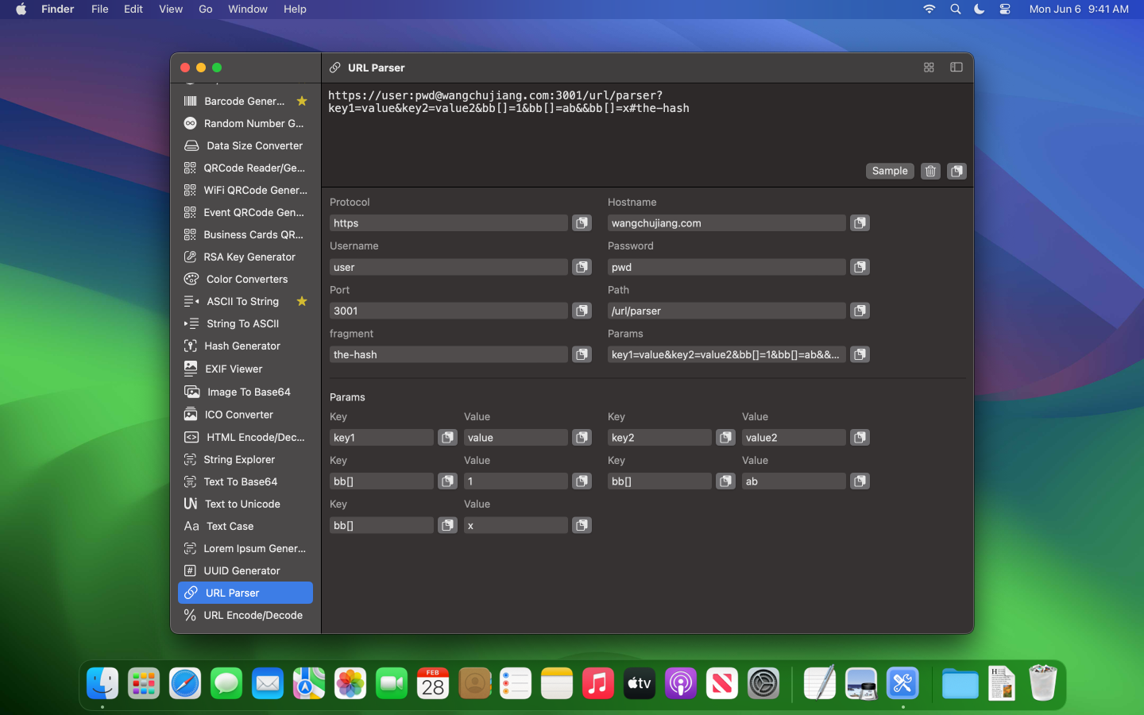Copy the URL input text
Image resolution: width=1144 pixels, height=715 pixels.
click(x=957, y=171)
